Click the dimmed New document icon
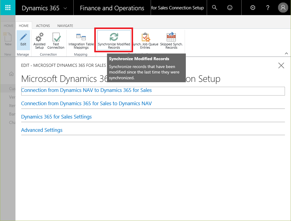 pyautogui.click(x=8, y=37)
